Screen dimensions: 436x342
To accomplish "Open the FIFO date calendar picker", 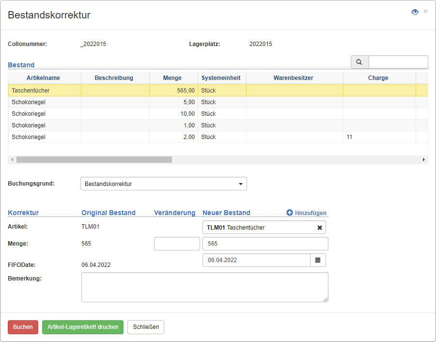I will point(318,260).
